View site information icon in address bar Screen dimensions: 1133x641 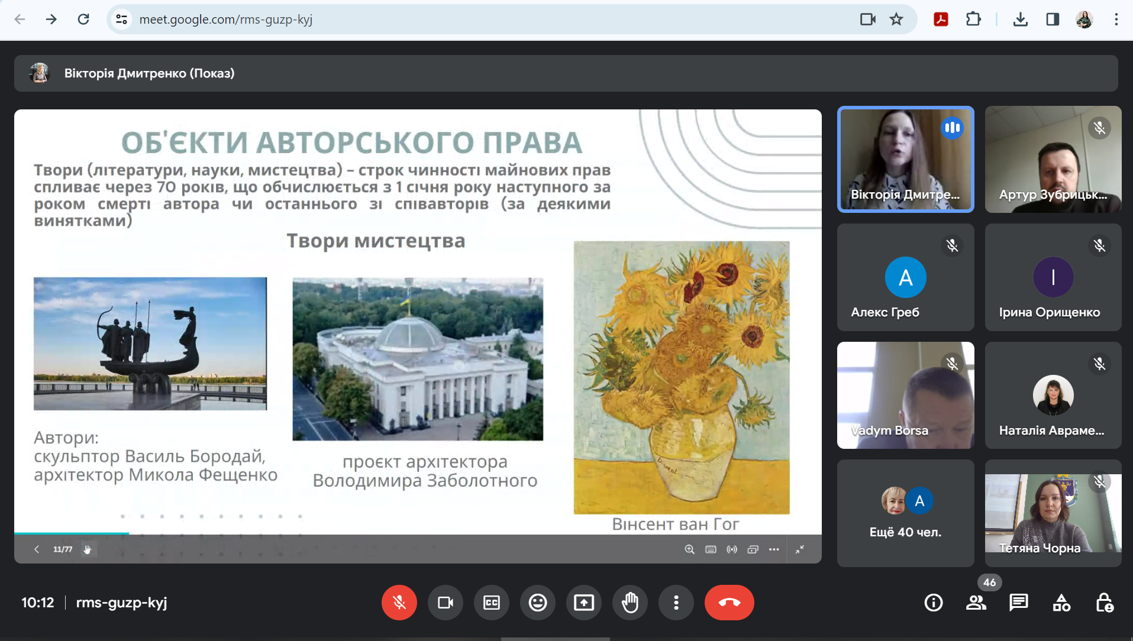[x=121, y=19]
